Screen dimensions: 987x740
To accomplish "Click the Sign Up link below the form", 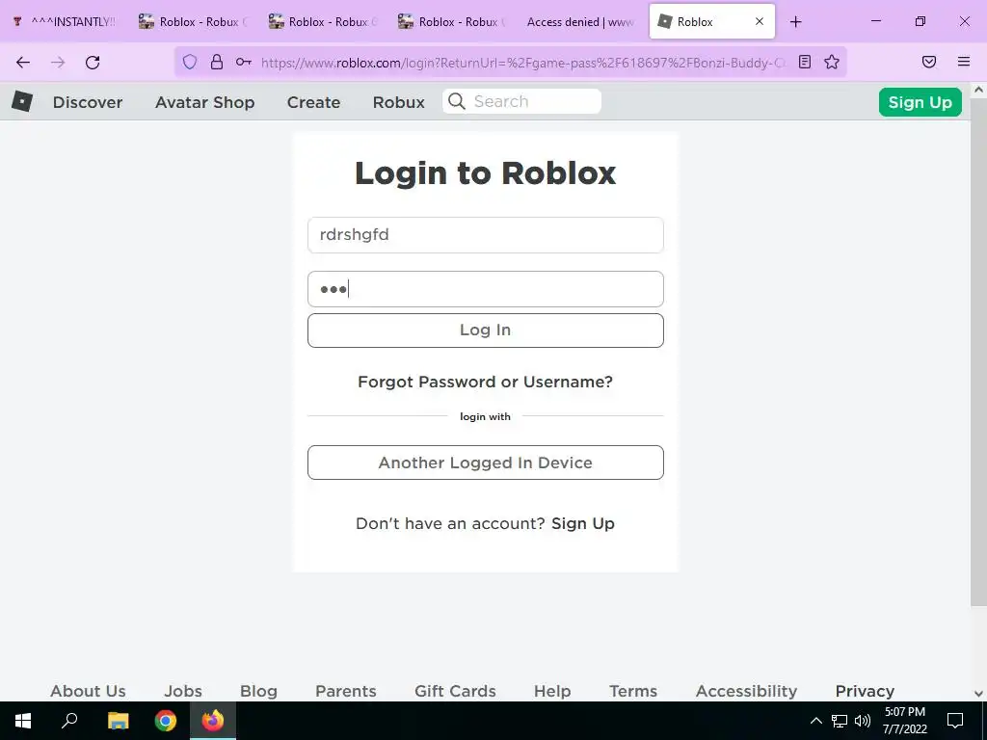I will [583, 523].
